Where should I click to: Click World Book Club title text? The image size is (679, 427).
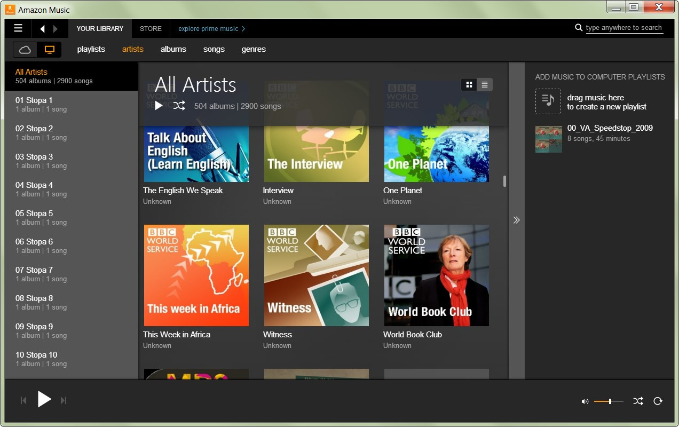click(413, 335)
